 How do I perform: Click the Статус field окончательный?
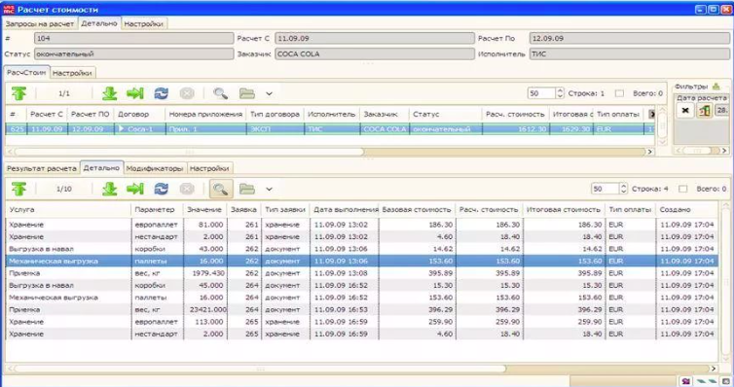[134, 53]
